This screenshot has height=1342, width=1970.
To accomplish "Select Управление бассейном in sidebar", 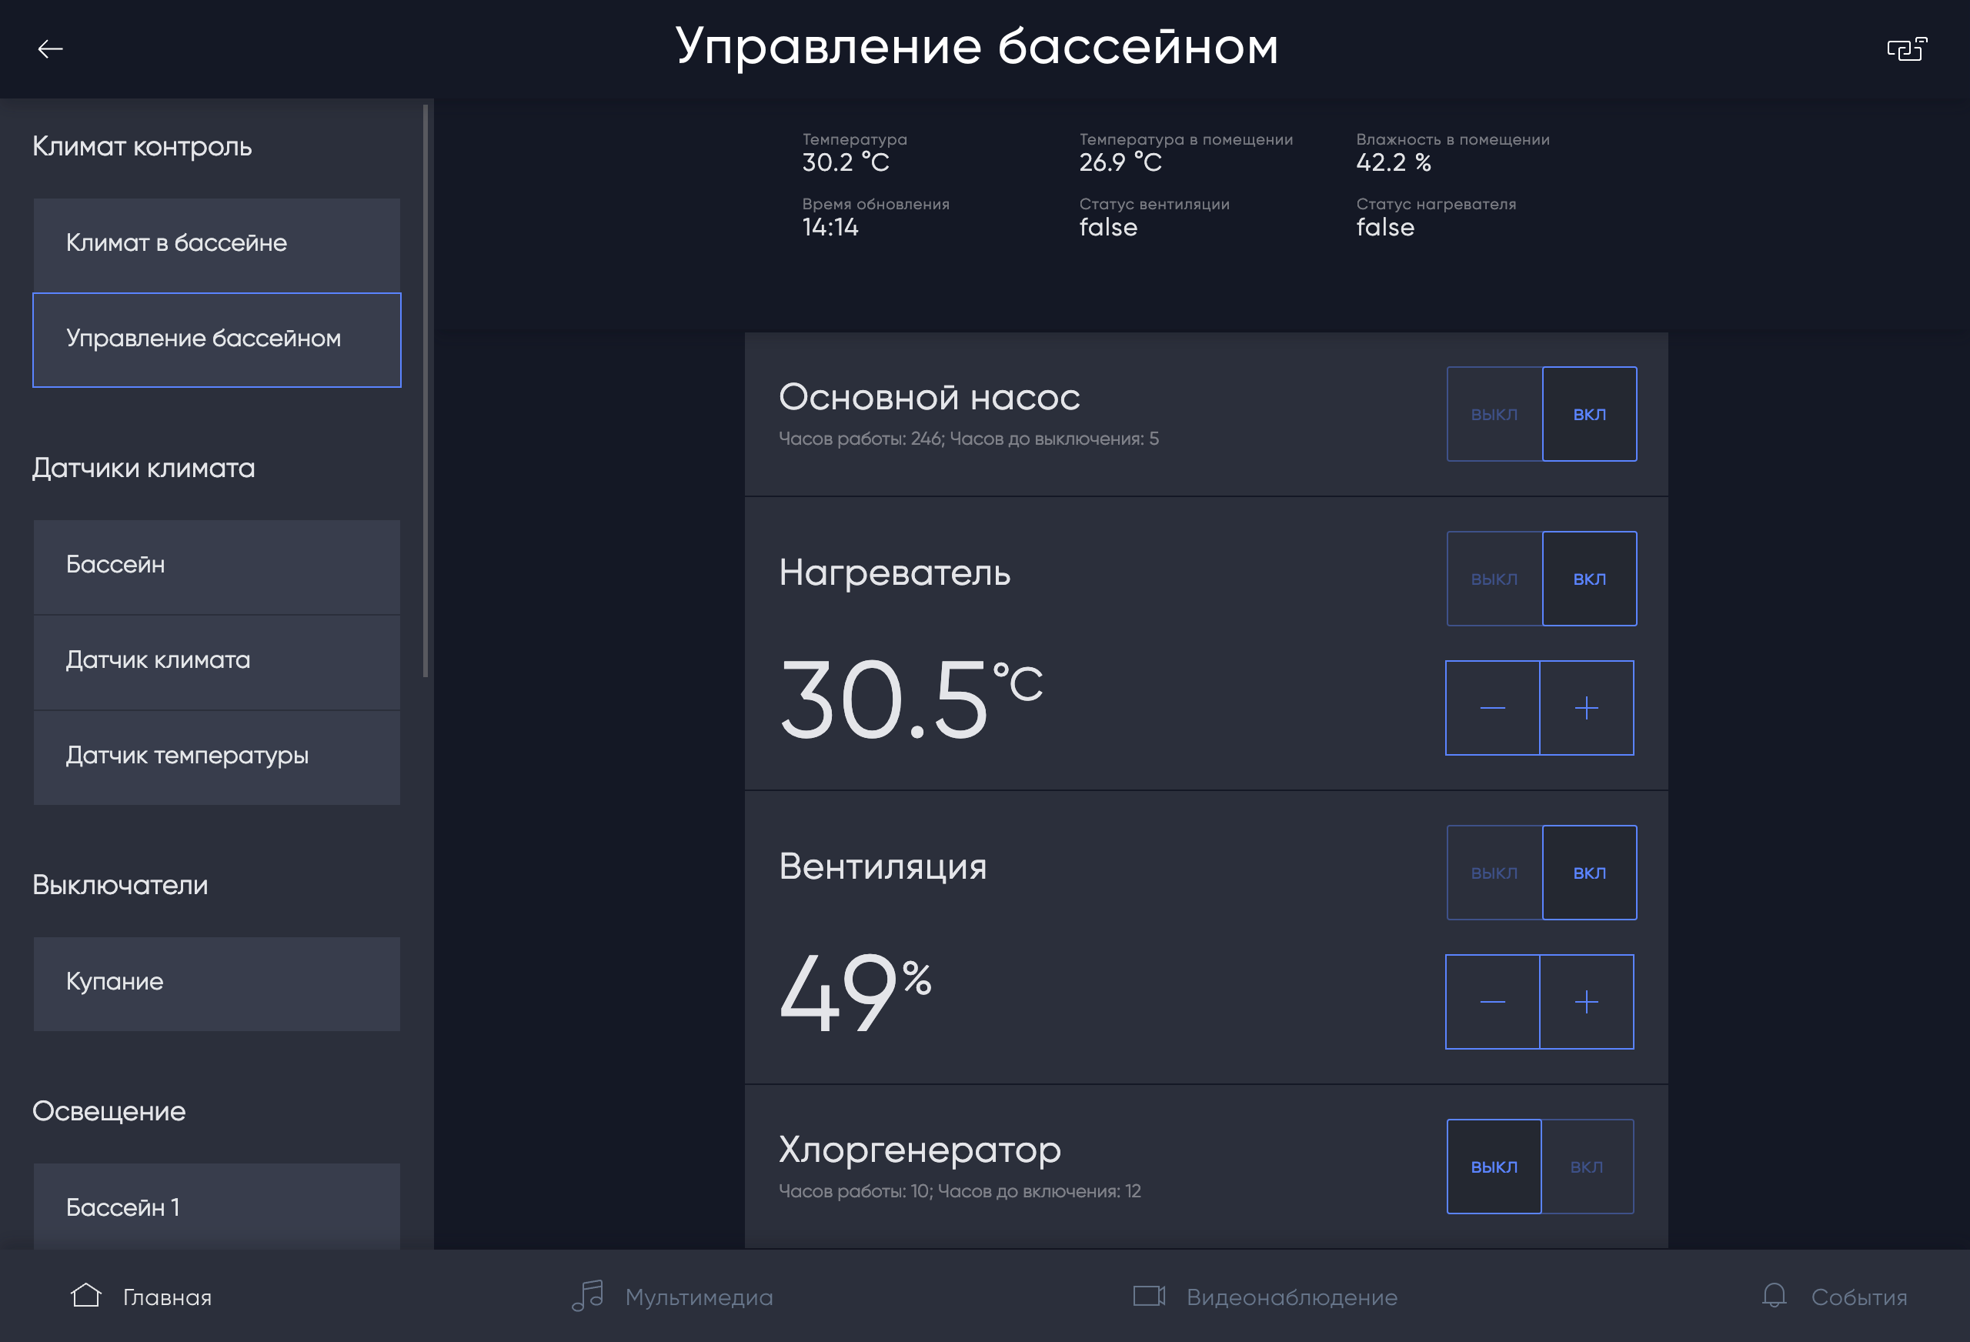I will [x=217, y=340].
